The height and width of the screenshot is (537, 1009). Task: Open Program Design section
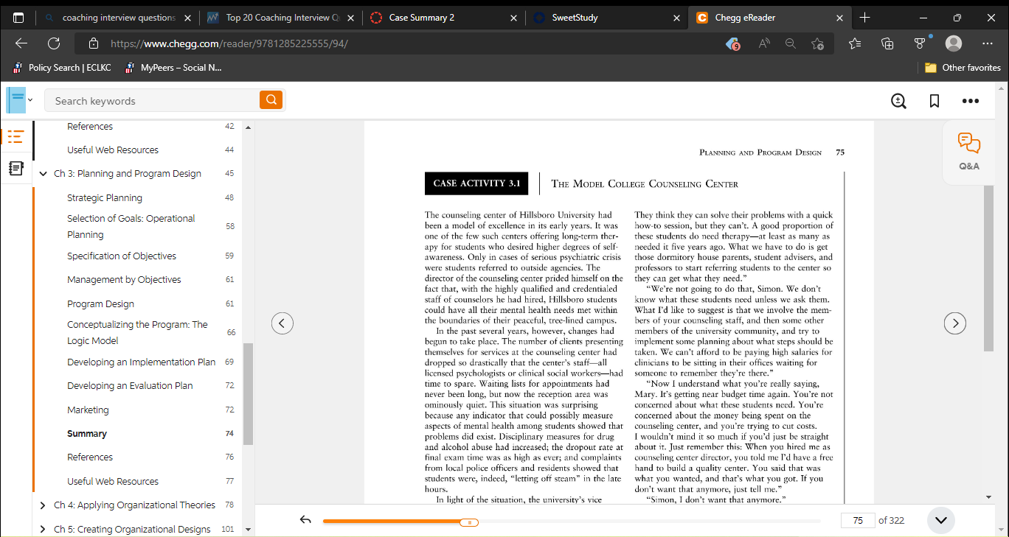click(x=100, y=303)
